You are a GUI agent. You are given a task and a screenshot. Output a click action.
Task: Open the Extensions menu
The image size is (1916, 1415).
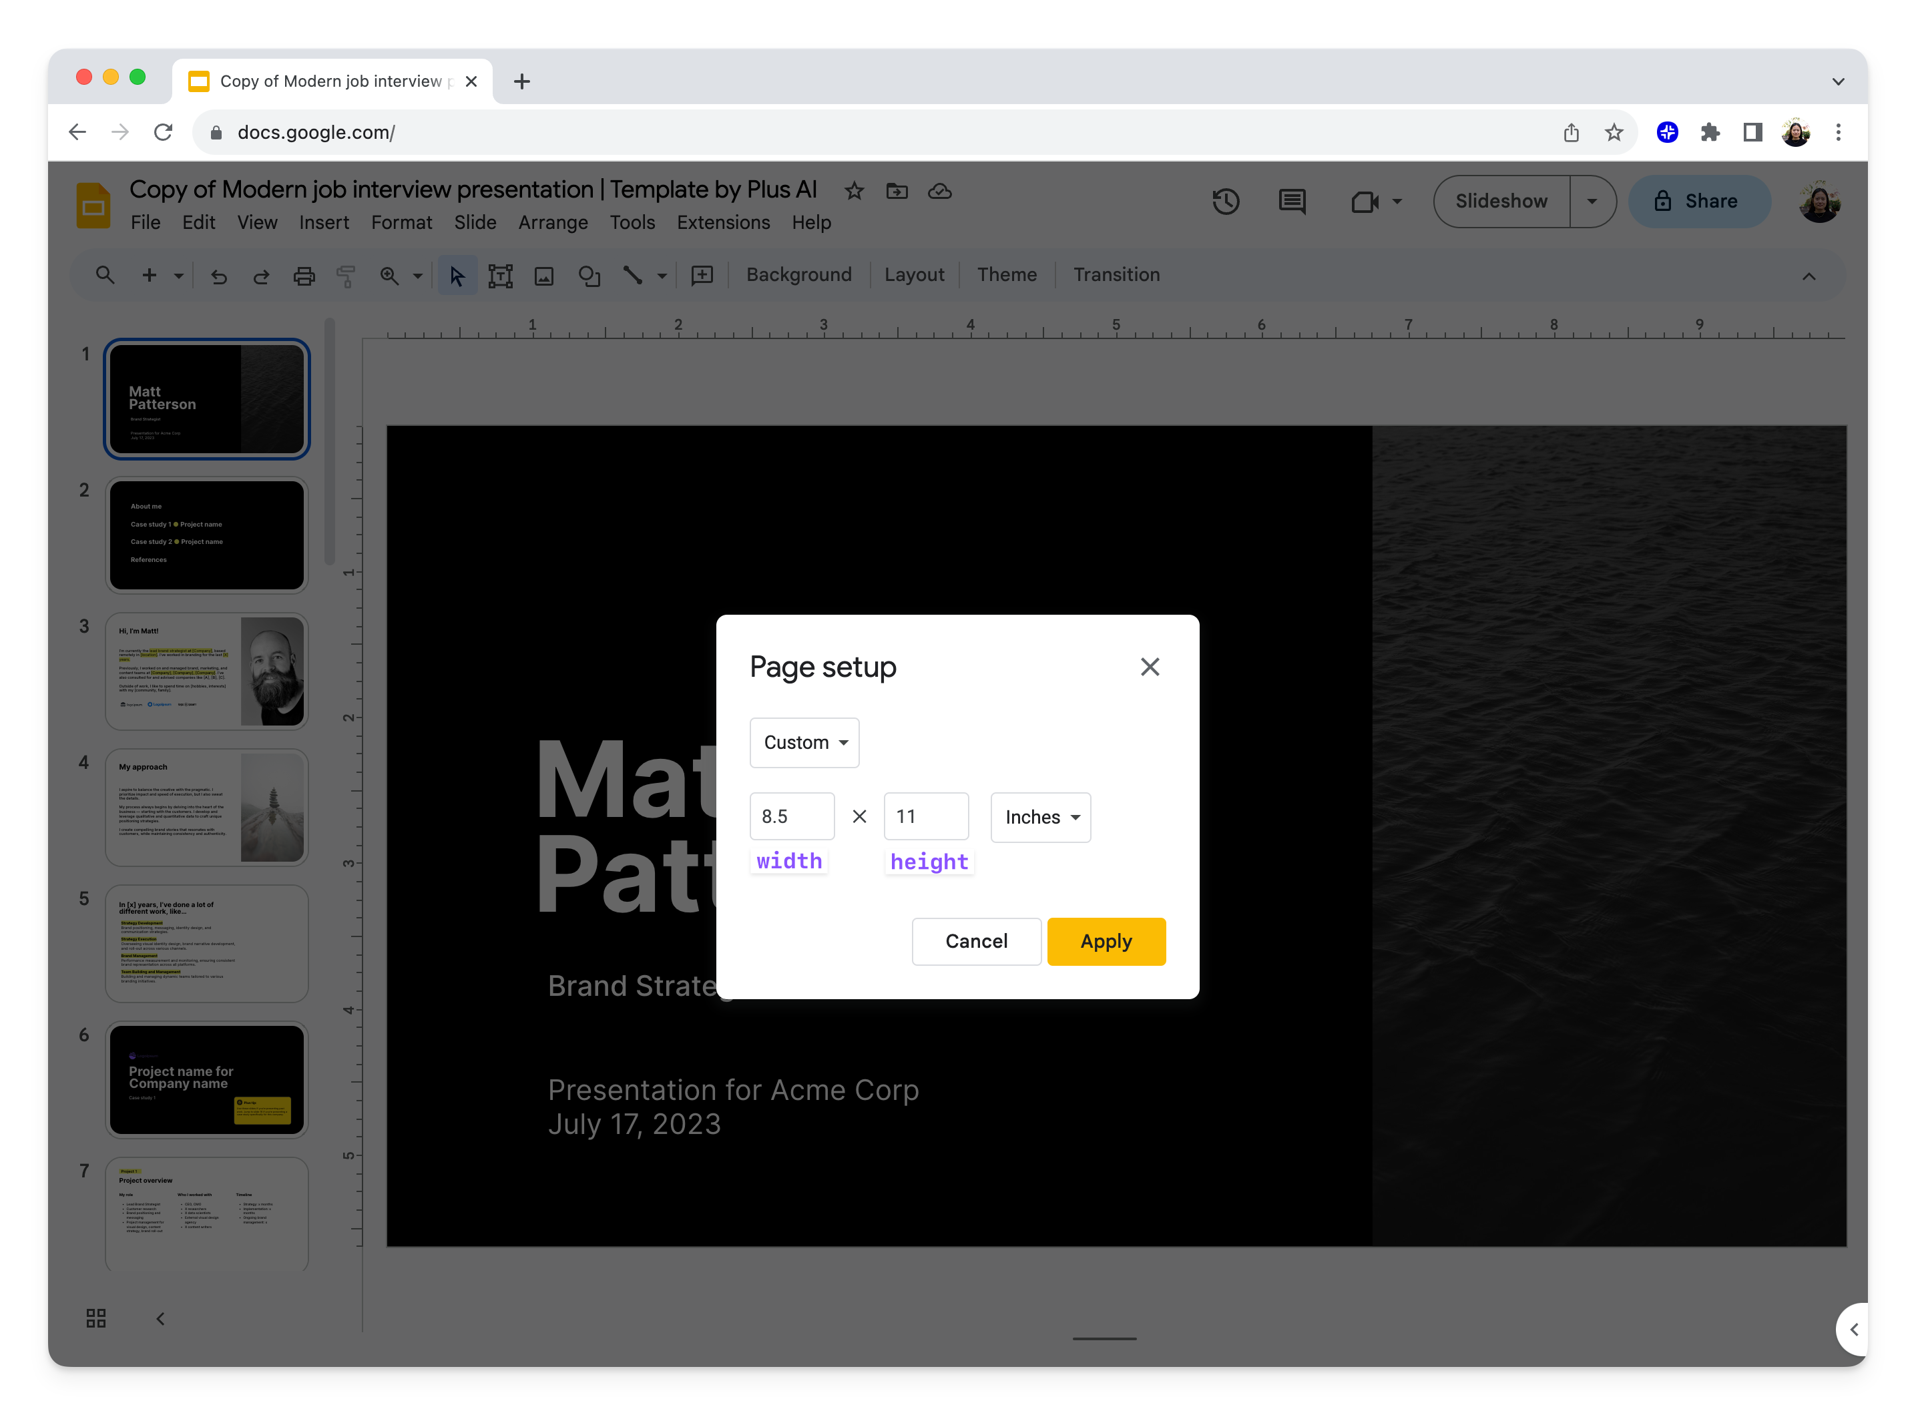click(x=723, y=223)
